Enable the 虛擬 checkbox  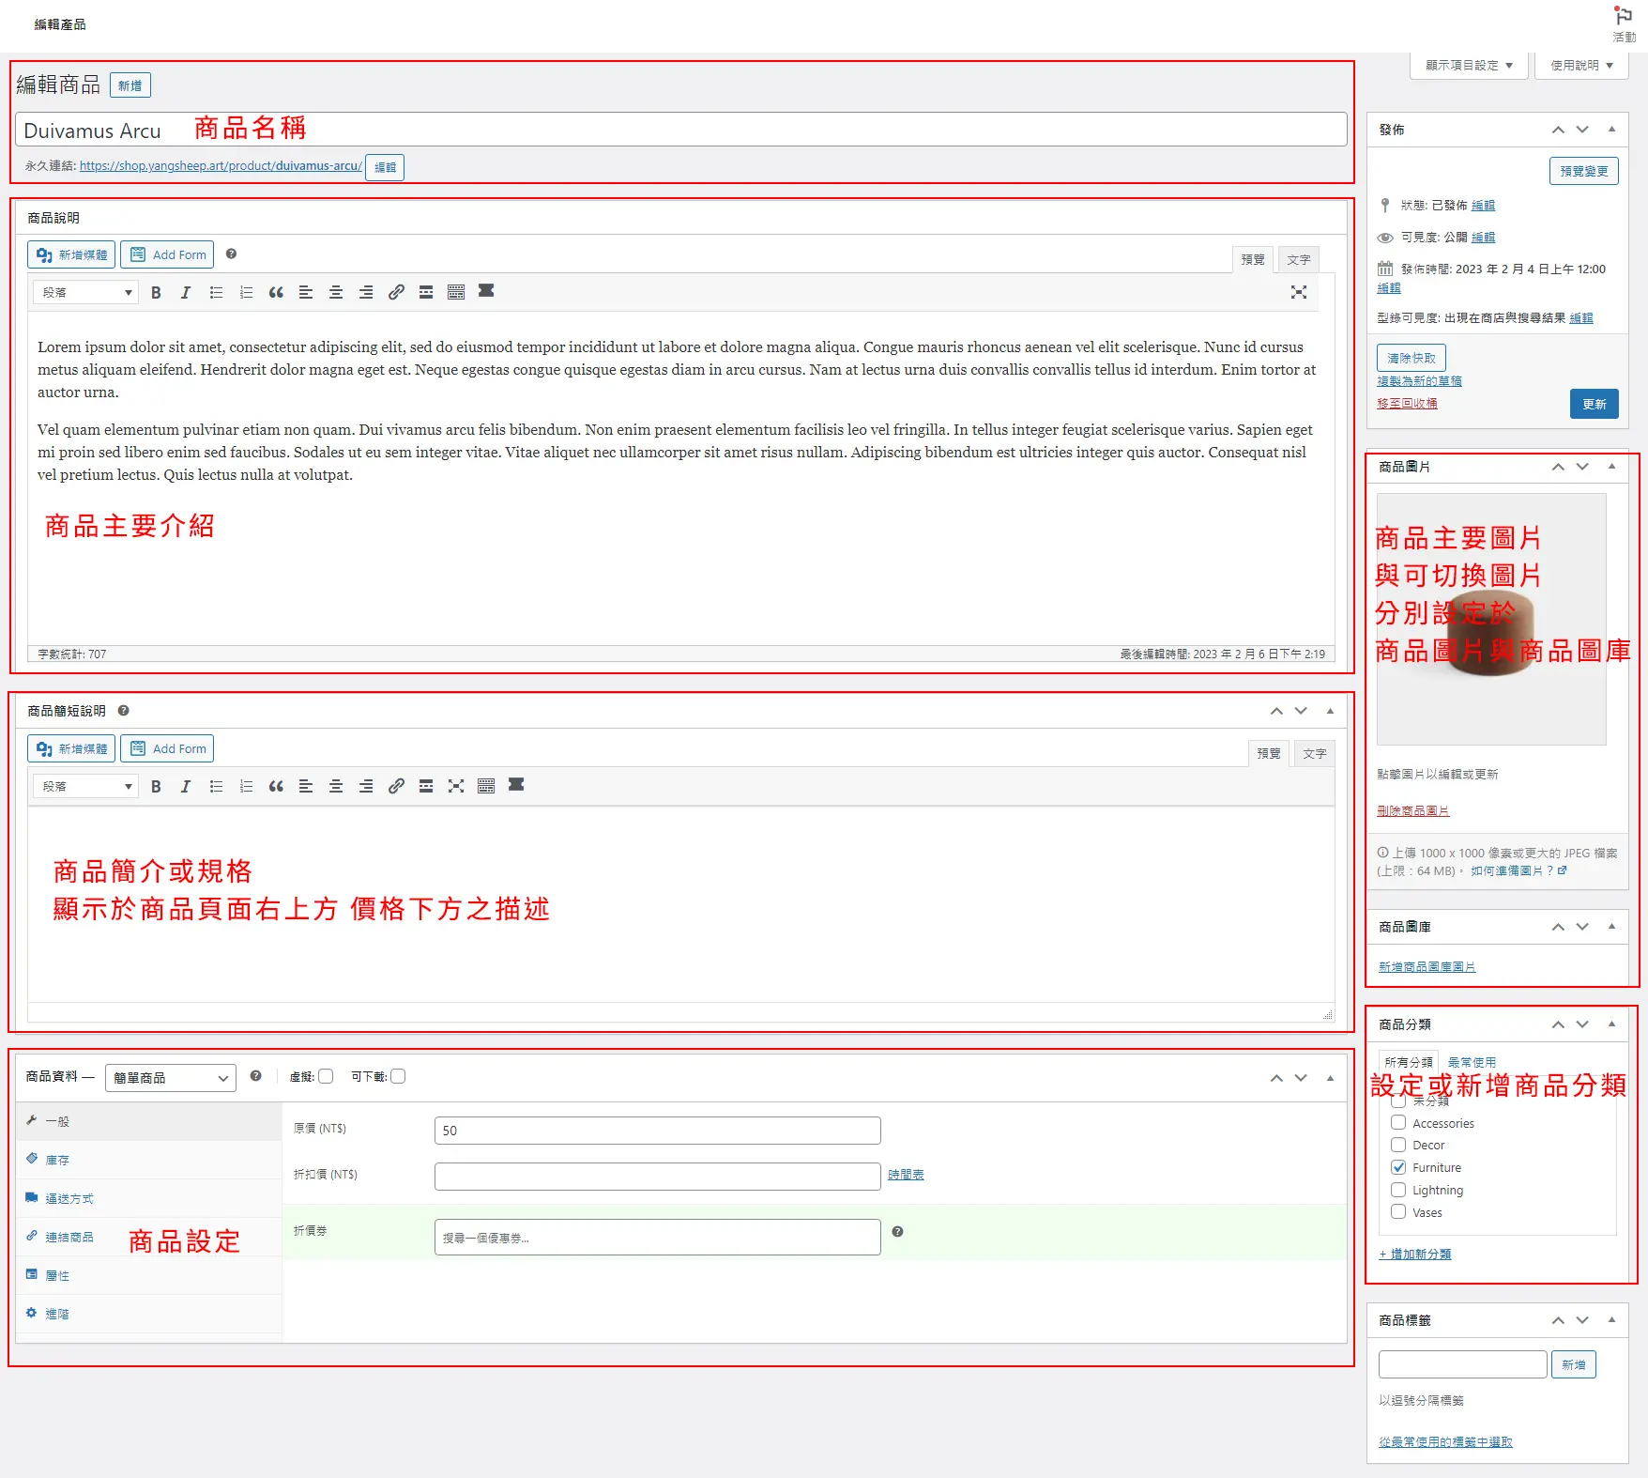coord(326,1076)
